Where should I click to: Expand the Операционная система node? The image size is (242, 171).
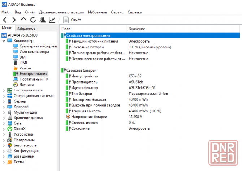point(4,96)
